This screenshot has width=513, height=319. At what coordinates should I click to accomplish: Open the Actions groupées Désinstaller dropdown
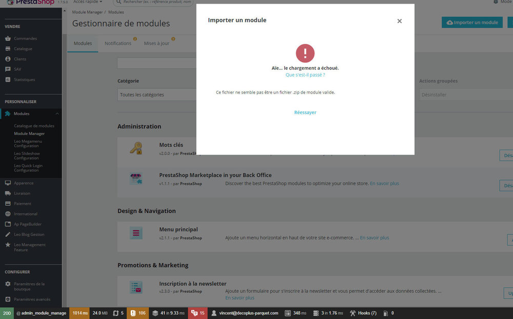click(466, 95)
